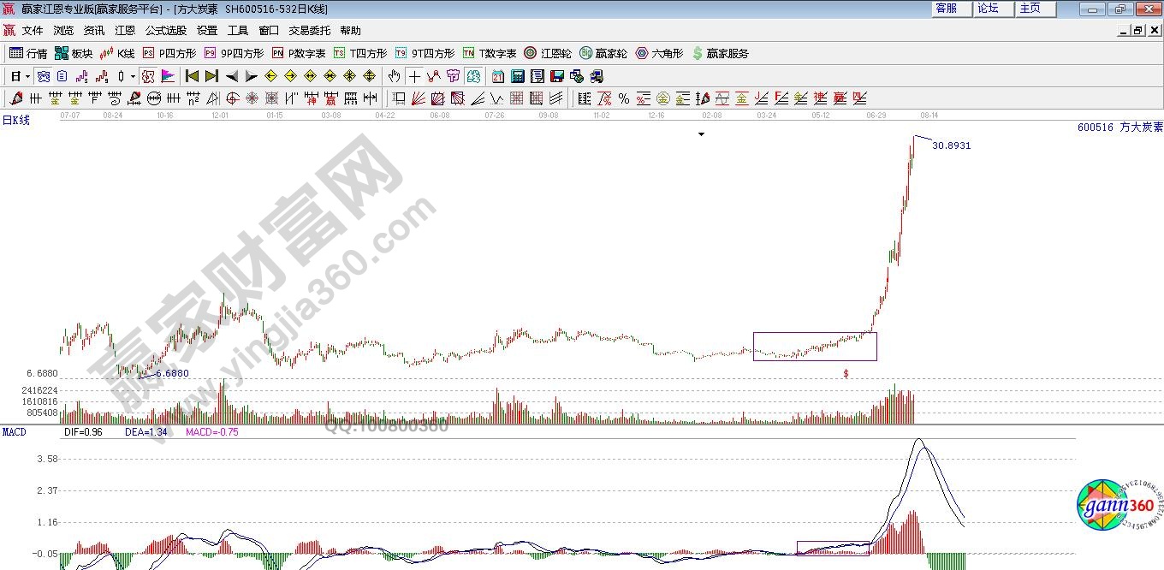Viewport: 1164px width, 570px height.
Task: Click the 30.8931 peak price label
Action: click(x=951, y=146)
